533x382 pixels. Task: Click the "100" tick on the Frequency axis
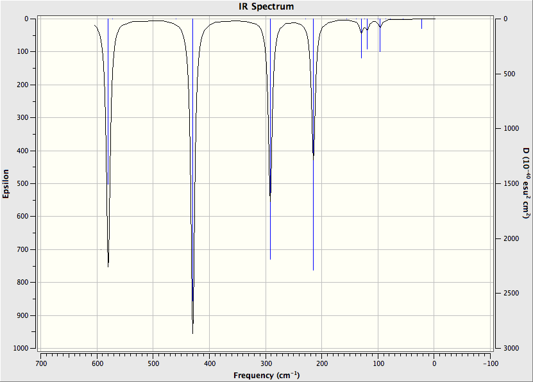pyautogui.click(x=378, y=363)
